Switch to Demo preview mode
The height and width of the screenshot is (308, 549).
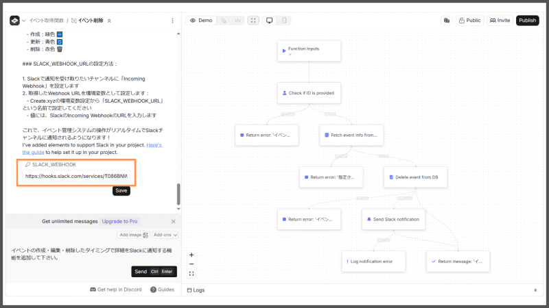click(201, 21)
